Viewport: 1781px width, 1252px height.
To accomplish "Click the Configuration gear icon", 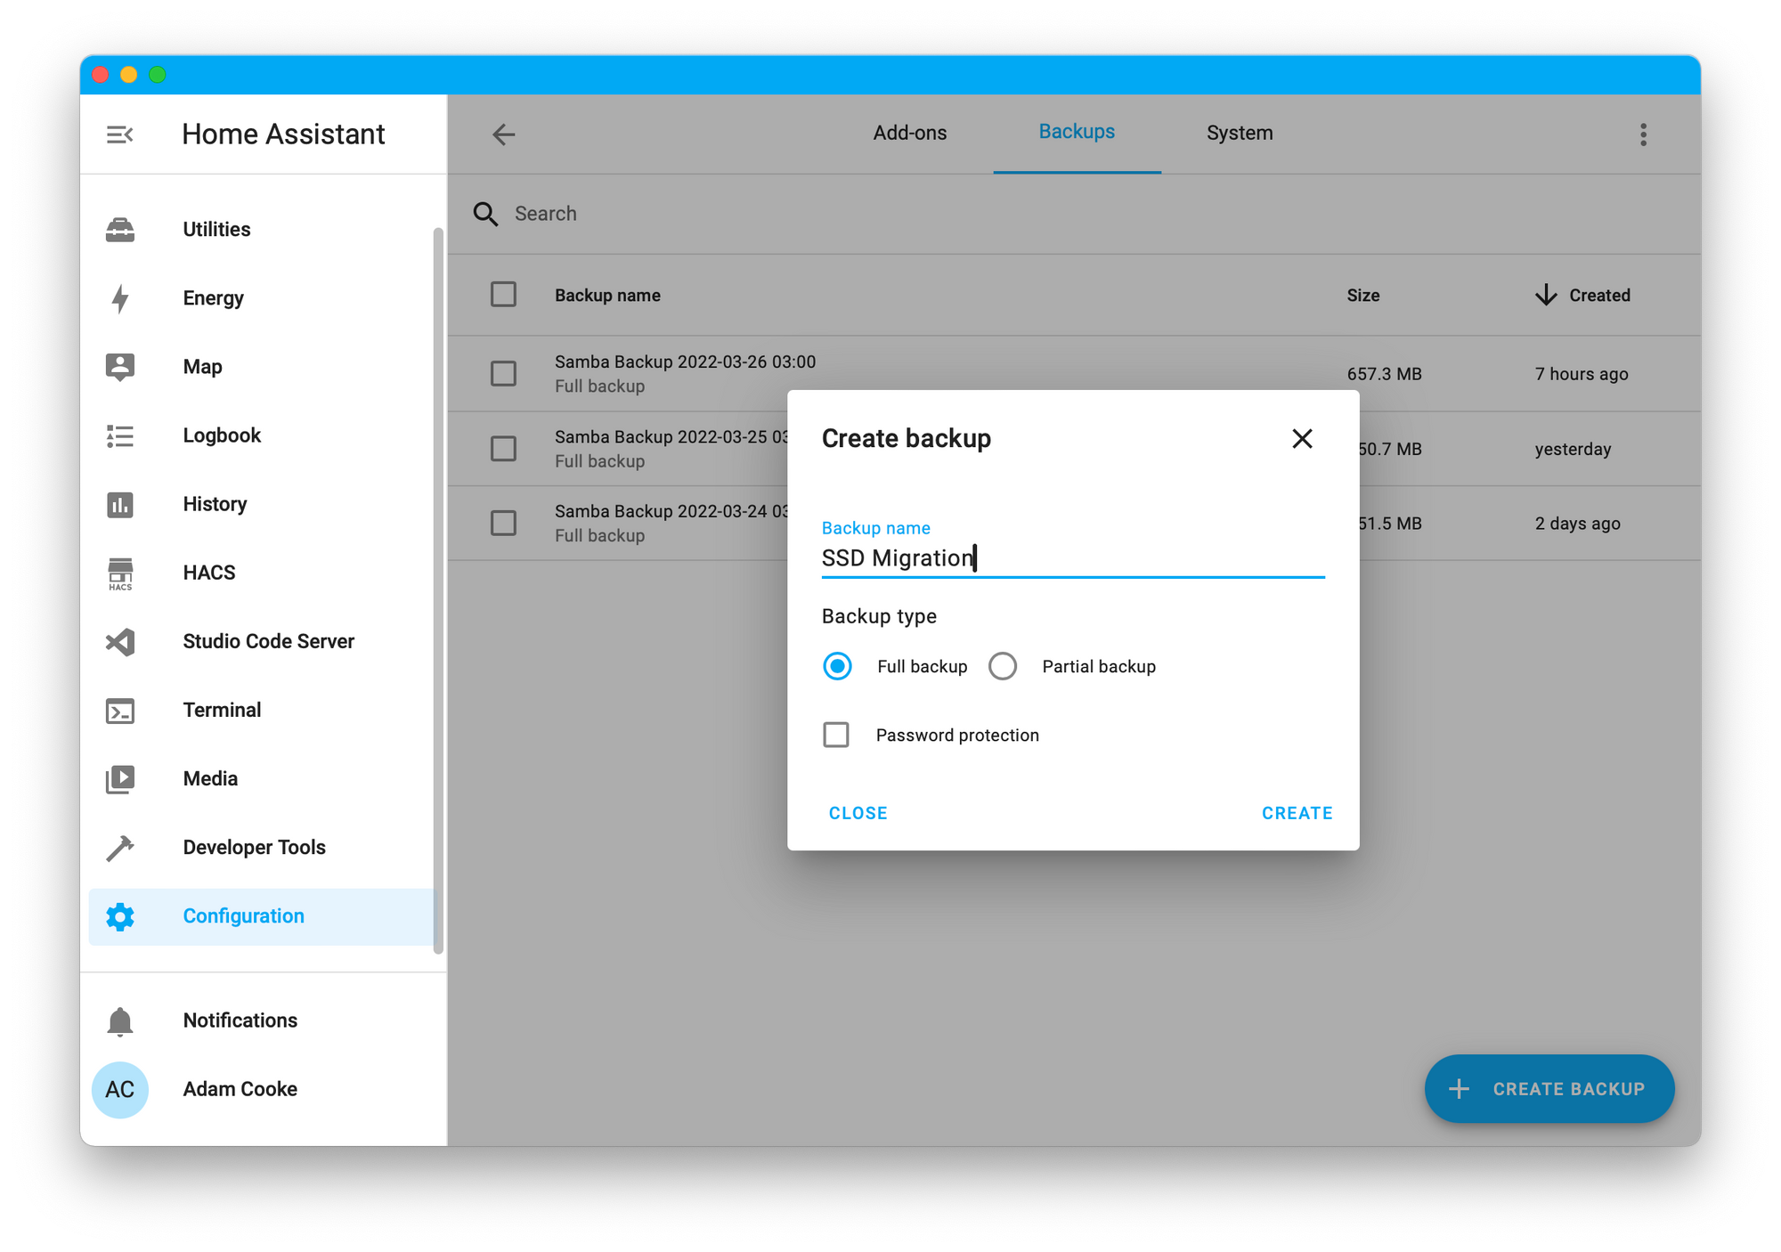I will [119, 916].
